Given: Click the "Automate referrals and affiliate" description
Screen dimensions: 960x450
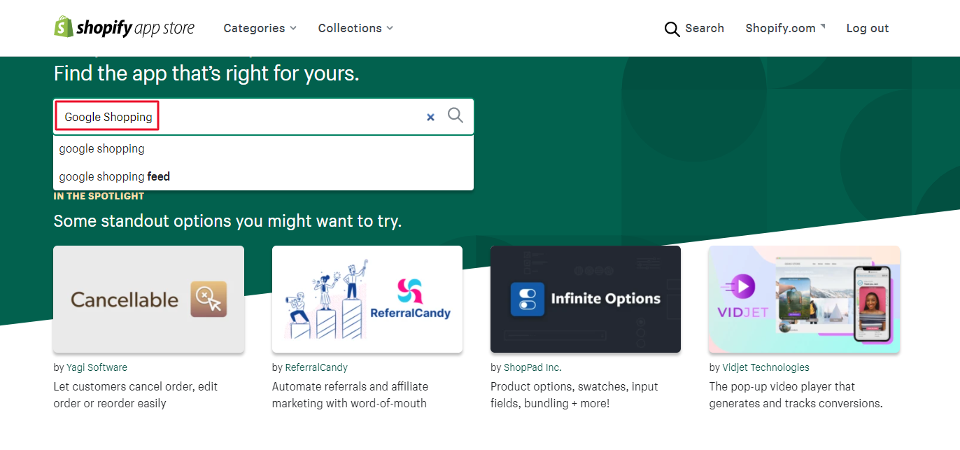Looking at the screenshot, I should (350, 395).
